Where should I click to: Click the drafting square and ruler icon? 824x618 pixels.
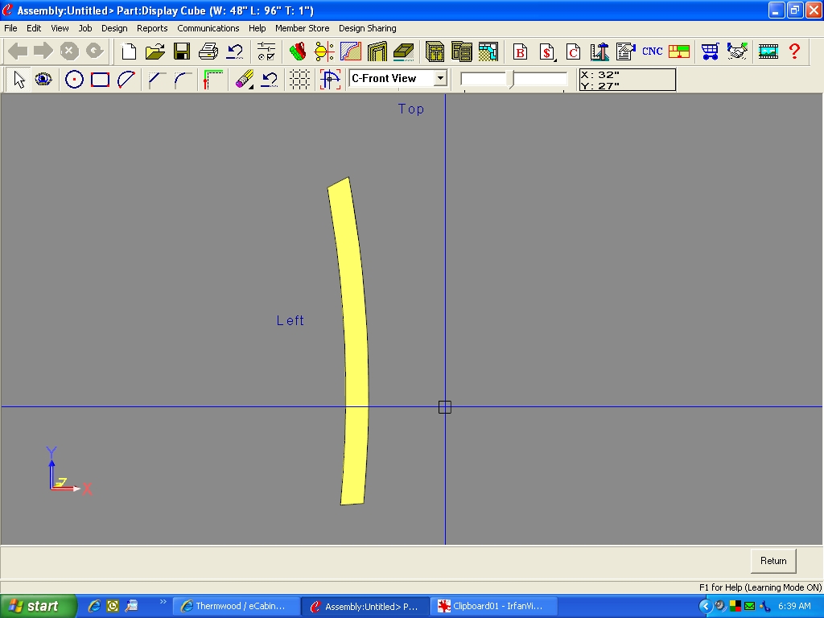point(599,51)
